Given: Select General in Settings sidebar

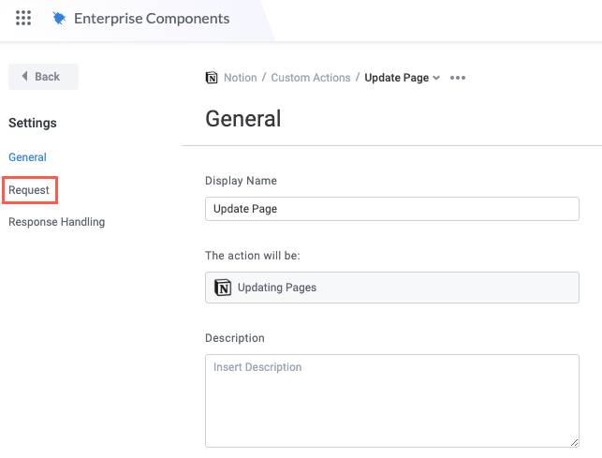Looking at the screenshot, I should point(28,157).
